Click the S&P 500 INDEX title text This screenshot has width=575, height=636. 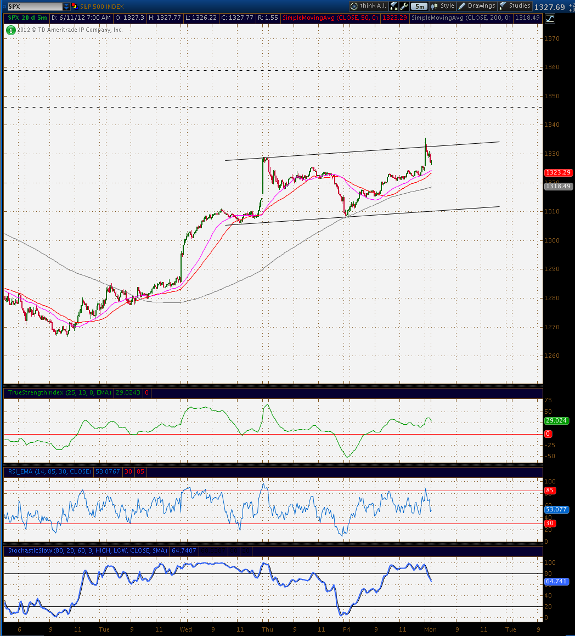(102, 7)
